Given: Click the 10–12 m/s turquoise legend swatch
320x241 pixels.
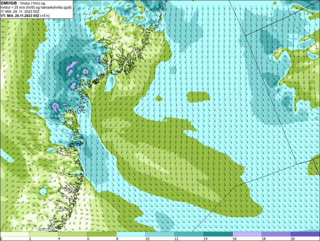Looking at the screenshot, I should pyautogui.click(x=160, y=234).
